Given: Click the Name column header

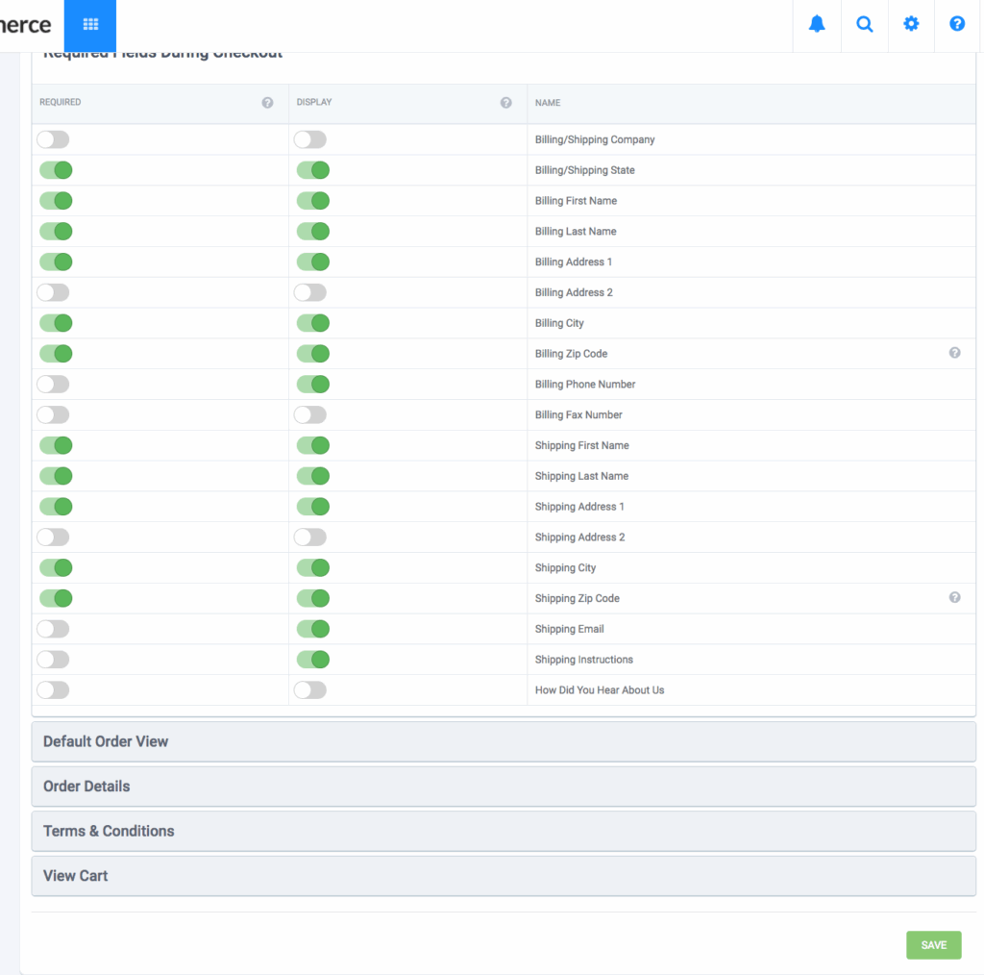Looking at the screenshot, I should click(548, 103).
